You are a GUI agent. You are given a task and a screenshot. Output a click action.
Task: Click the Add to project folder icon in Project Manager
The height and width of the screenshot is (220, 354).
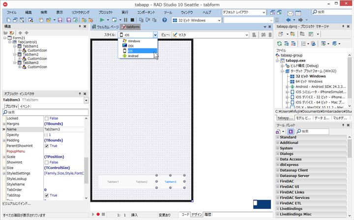293,34
